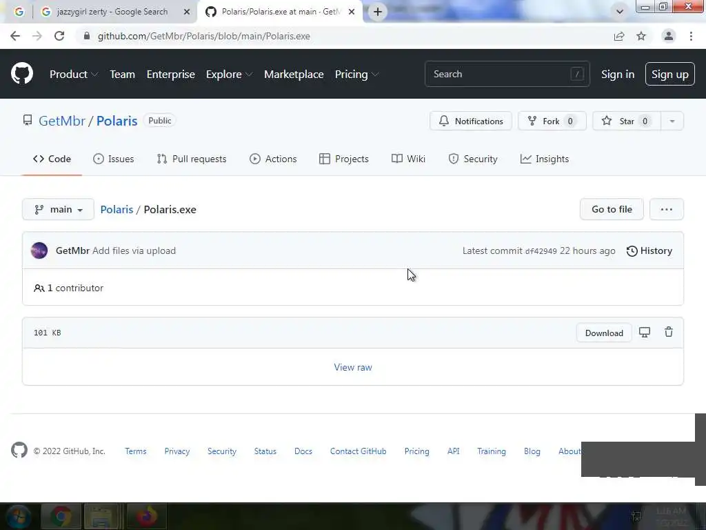This screenshot has height=530, width=706.
Task: Open the Code tab
Action: (x=52, y=159)
